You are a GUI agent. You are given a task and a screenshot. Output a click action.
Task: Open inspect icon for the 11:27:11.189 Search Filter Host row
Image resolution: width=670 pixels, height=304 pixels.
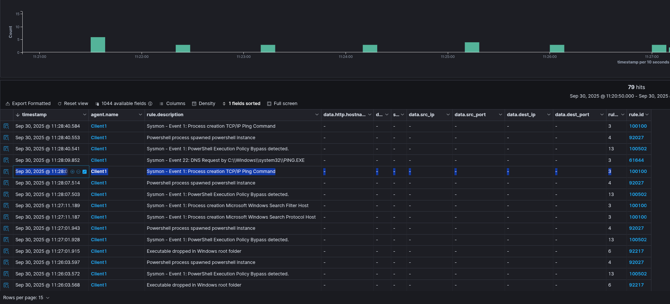pyautogui.click(x=6, y=206)
